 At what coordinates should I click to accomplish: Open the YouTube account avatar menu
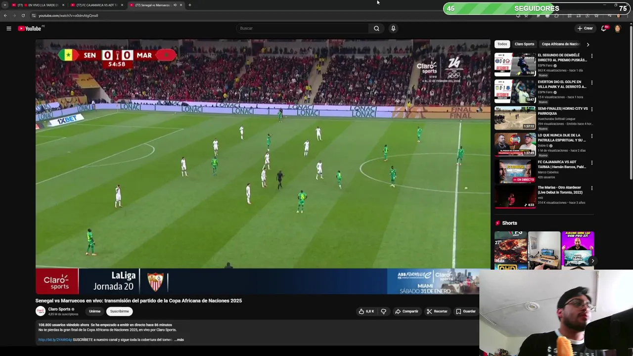point(617,28)
